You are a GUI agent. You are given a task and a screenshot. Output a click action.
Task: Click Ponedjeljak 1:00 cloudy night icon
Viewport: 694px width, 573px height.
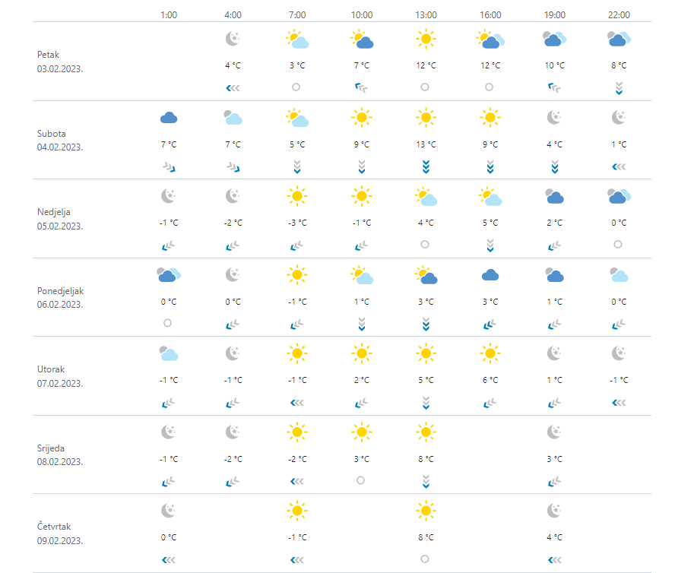(169, 274)
